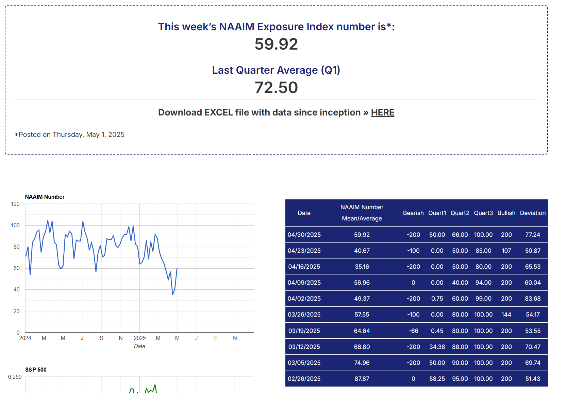Click the 2024 label on the chart axis

tap(25, 338)
